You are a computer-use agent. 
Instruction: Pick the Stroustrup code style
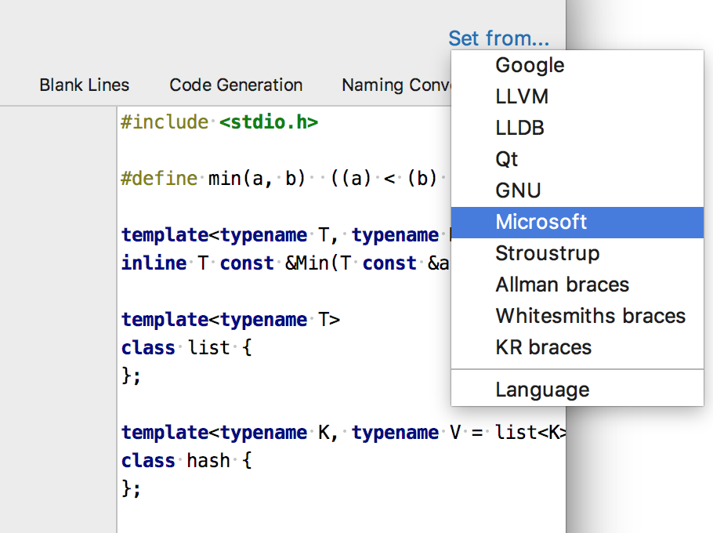point(547,253)
